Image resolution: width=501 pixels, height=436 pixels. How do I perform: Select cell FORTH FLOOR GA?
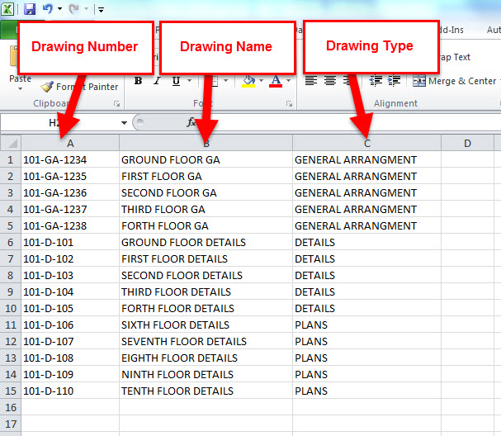click(206, 225)
